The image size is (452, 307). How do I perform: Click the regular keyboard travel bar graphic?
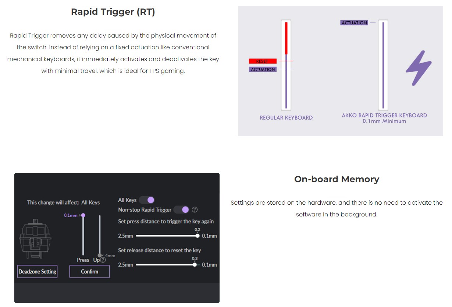[x=286, y=65]
